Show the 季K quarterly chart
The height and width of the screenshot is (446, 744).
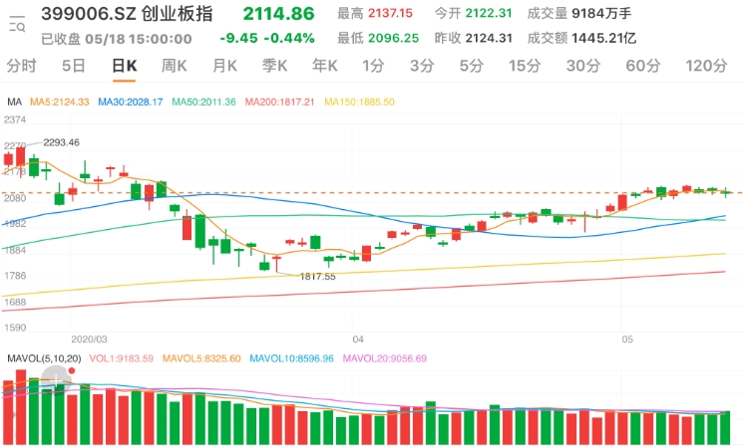pos(275,67)
